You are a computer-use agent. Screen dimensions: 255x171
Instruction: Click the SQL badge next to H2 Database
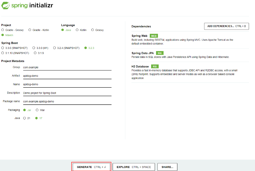coord(155,66)
